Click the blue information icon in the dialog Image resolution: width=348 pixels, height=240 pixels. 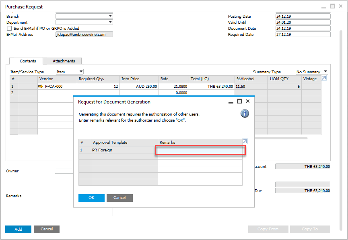245,113
